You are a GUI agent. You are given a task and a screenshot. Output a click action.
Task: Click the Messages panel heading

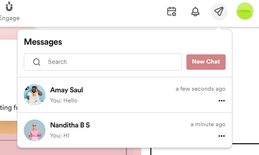(x=43, y=42)
